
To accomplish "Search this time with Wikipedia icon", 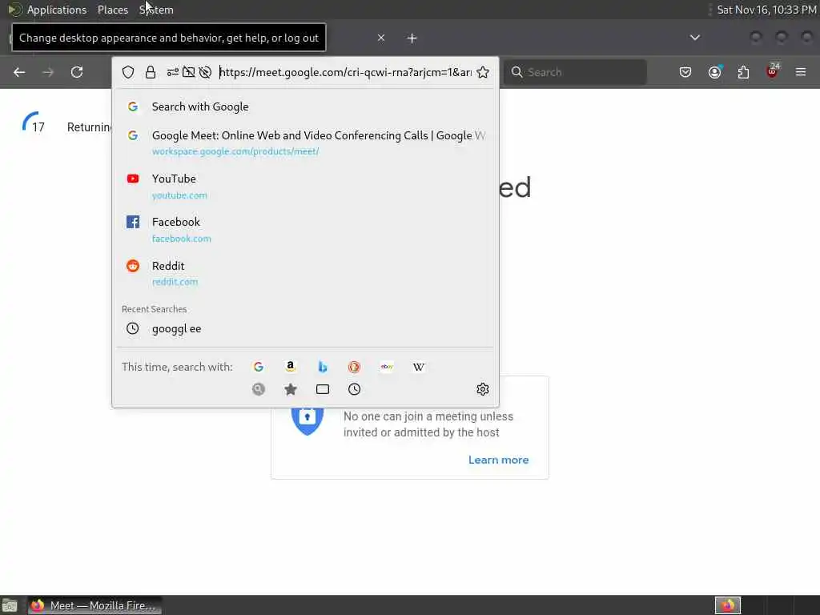I will [418, 367].
